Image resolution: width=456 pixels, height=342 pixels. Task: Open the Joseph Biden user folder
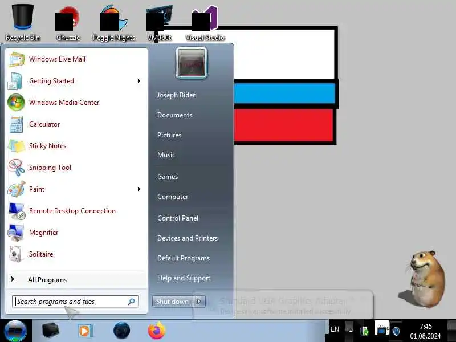(x=177, y=95)
